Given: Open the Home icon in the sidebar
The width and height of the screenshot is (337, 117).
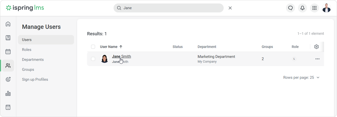Looking at the screenshot, I should (8, 24).
